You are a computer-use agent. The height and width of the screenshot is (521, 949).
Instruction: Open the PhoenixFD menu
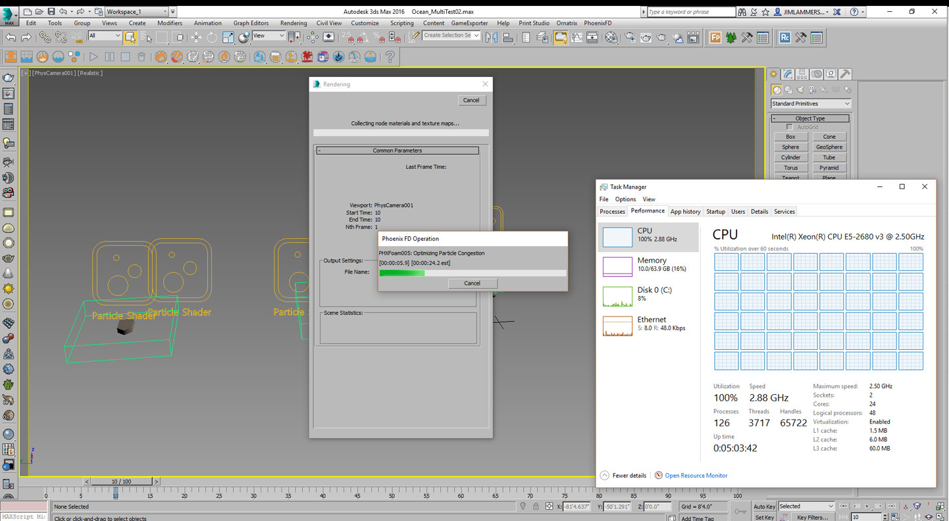coord(598,23)
